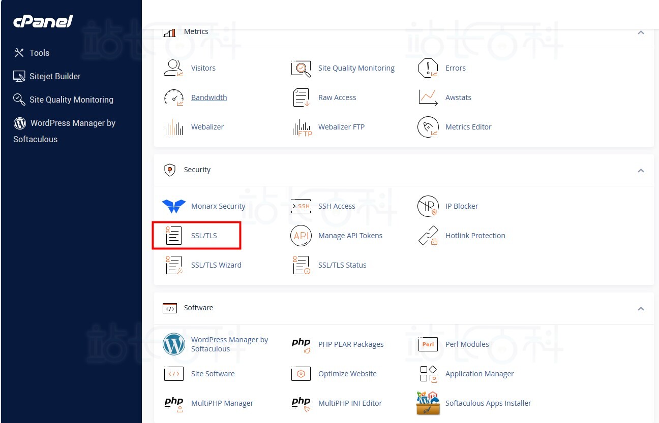Click the Bandwidth gauge icon
The height and width of the screenshot is (423, 659).
173,97
